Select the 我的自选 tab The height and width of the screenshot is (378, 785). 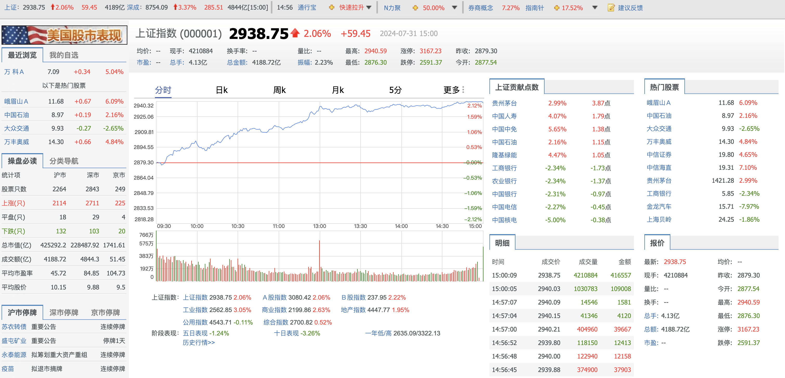coord(64,55)
